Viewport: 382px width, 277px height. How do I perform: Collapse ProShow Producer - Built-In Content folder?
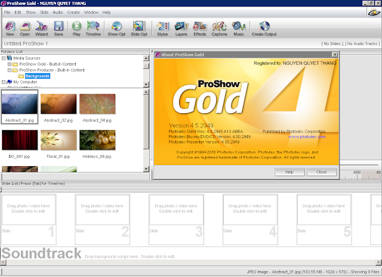click(x=9, y=70)
